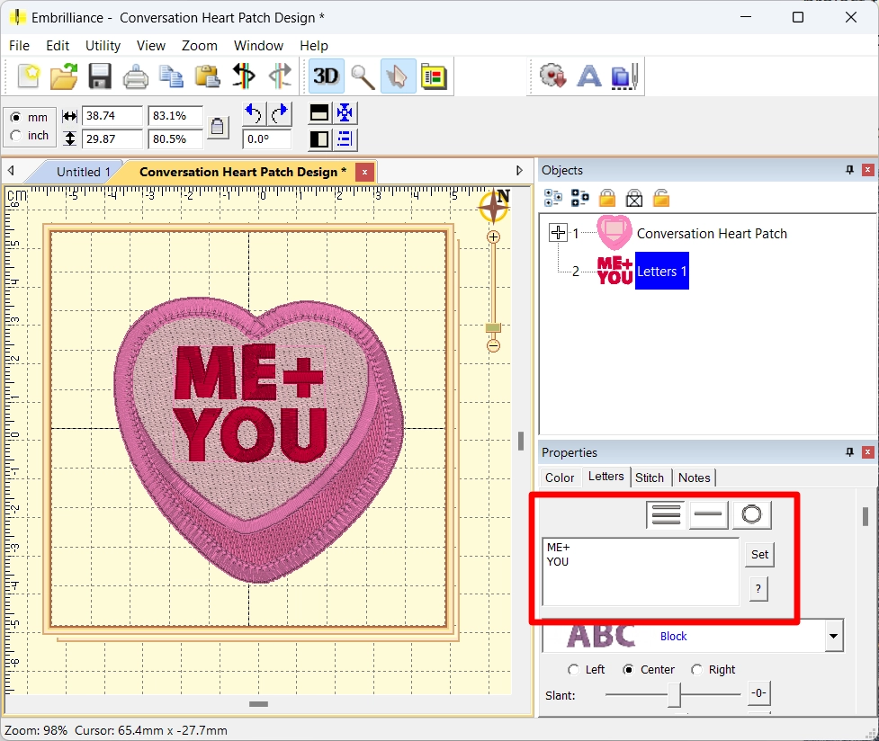Click the Slant slider handle
Screen dimensions: 879x741
coord(674,694)
